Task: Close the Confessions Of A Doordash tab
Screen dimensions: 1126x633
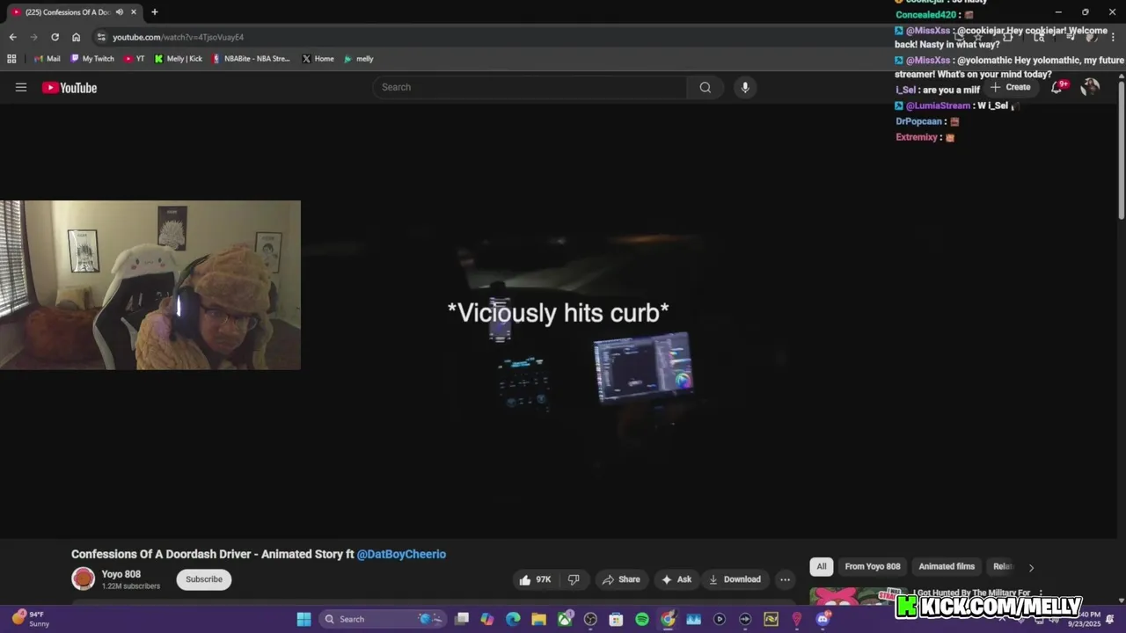Action: (x=134, y=12)
